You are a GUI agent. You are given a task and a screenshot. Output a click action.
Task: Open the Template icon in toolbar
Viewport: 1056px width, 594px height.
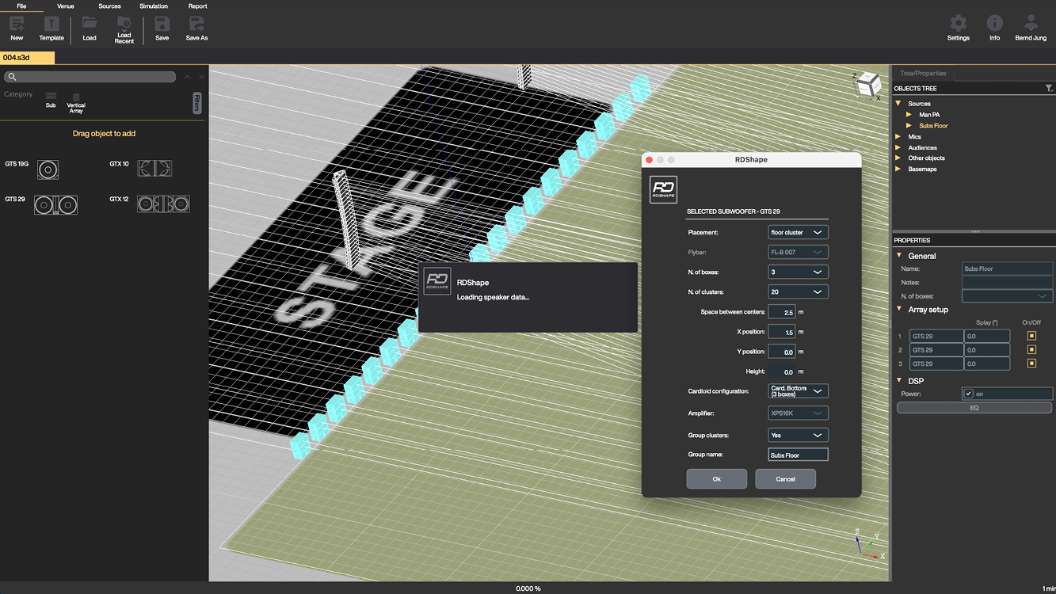point(51,24)
